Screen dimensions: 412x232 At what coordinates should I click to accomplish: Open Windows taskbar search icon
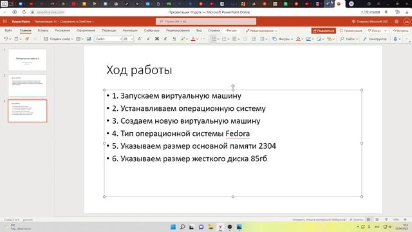tap(182, 227)
